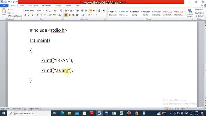Image resolution: width=206 pixels, height=116 pixels.
Task: Click the Bullets list icon
Action: coord(66,11)
